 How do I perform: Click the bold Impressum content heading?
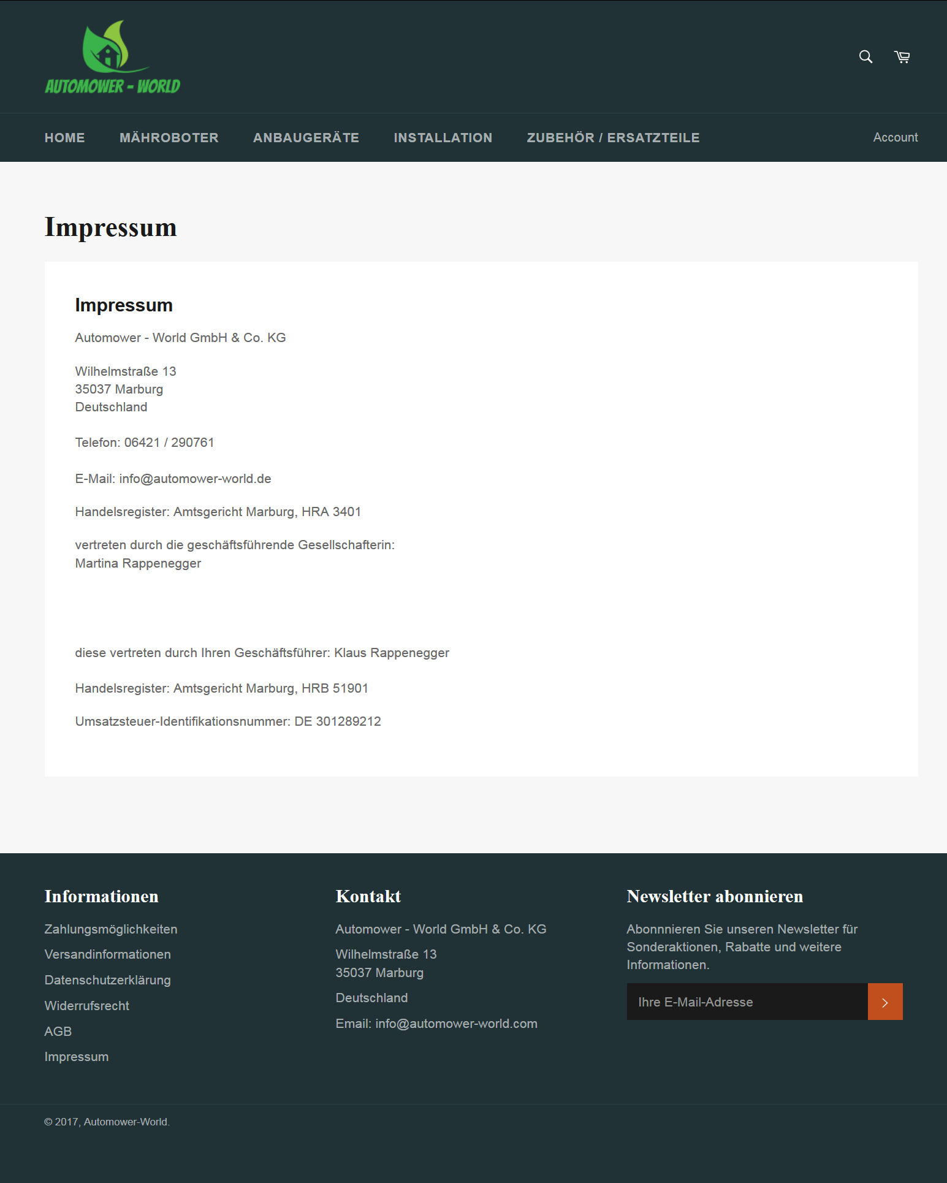coord(124,305)
